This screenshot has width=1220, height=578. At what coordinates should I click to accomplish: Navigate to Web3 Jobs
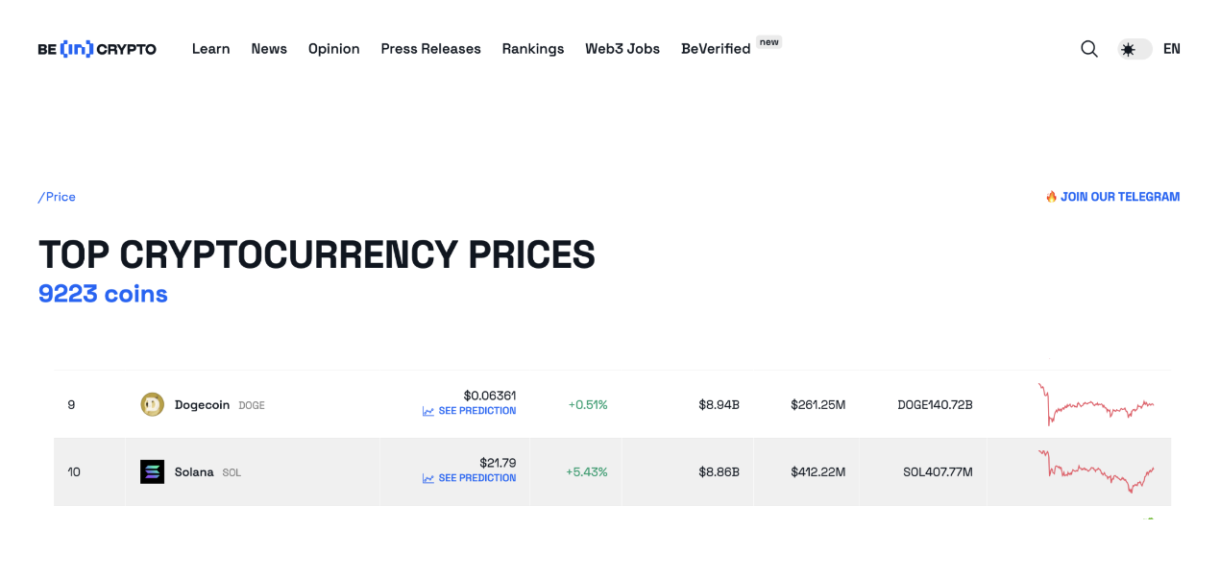click(x=622, y=49)
